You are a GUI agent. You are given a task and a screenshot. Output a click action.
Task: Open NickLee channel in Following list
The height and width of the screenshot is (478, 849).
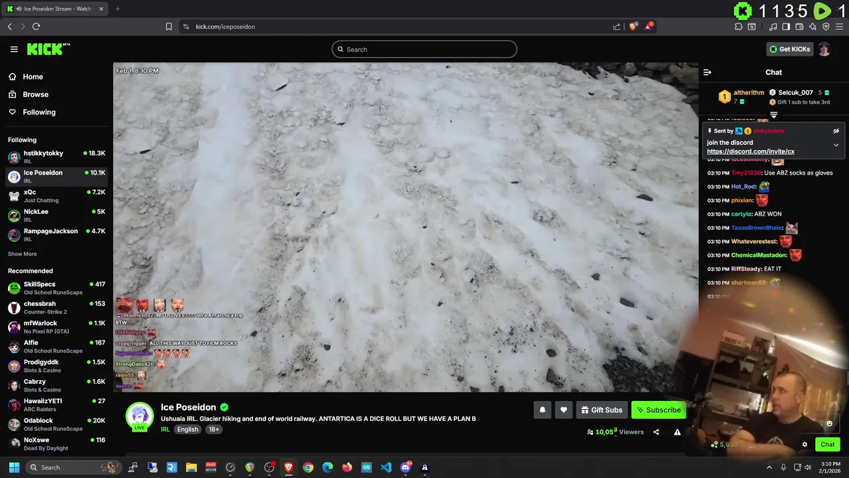point(56,215)
